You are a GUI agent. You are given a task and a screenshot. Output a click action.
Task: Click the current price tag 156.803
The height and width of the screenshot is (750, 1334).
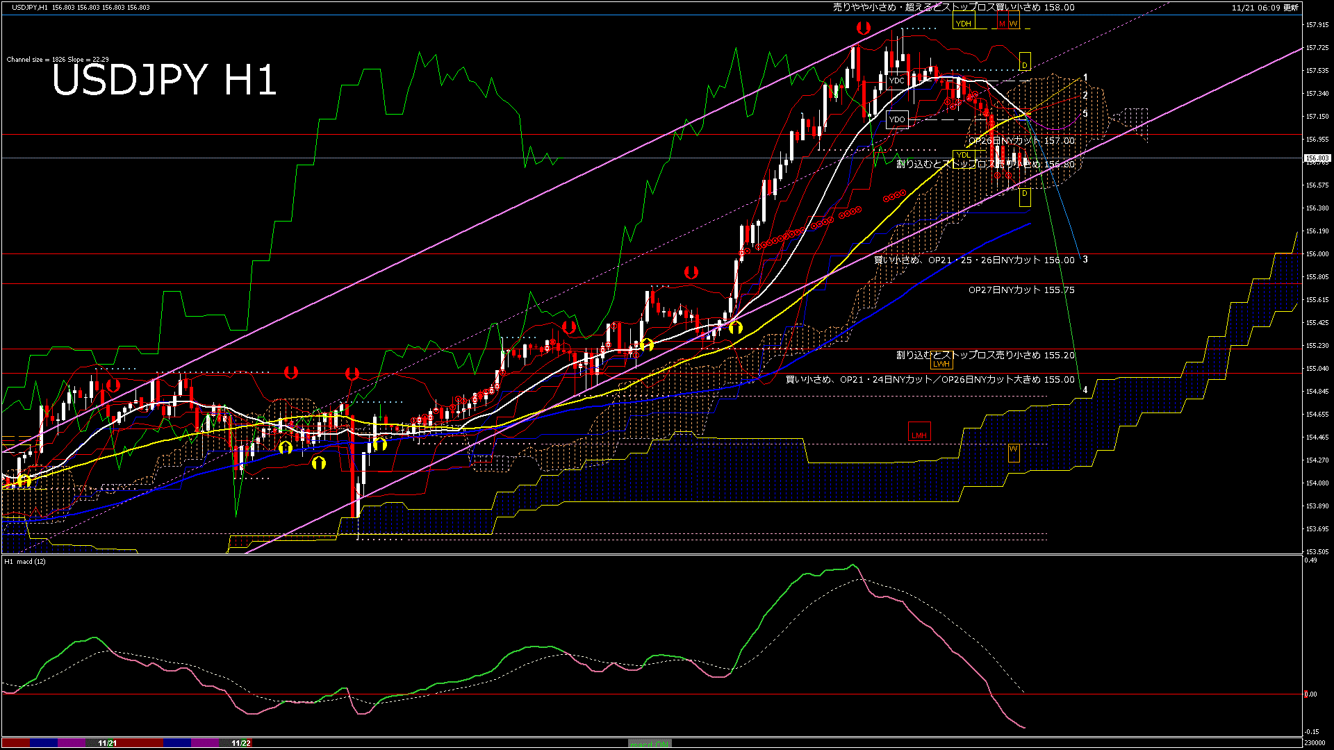coord(1317,158)
